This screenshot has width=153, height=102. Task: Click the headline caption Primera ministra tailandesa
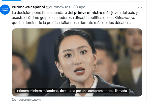coord(72,91)
